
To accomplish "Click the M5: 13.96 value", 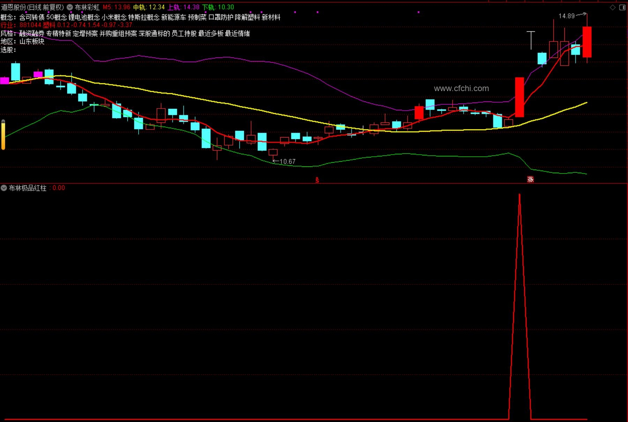I will point(117,7).
